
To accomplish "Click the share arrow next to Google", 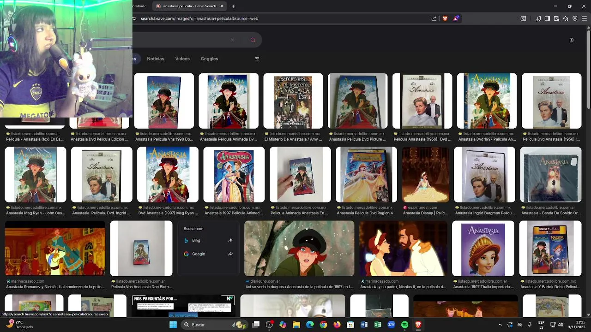I will coord(230,254).
